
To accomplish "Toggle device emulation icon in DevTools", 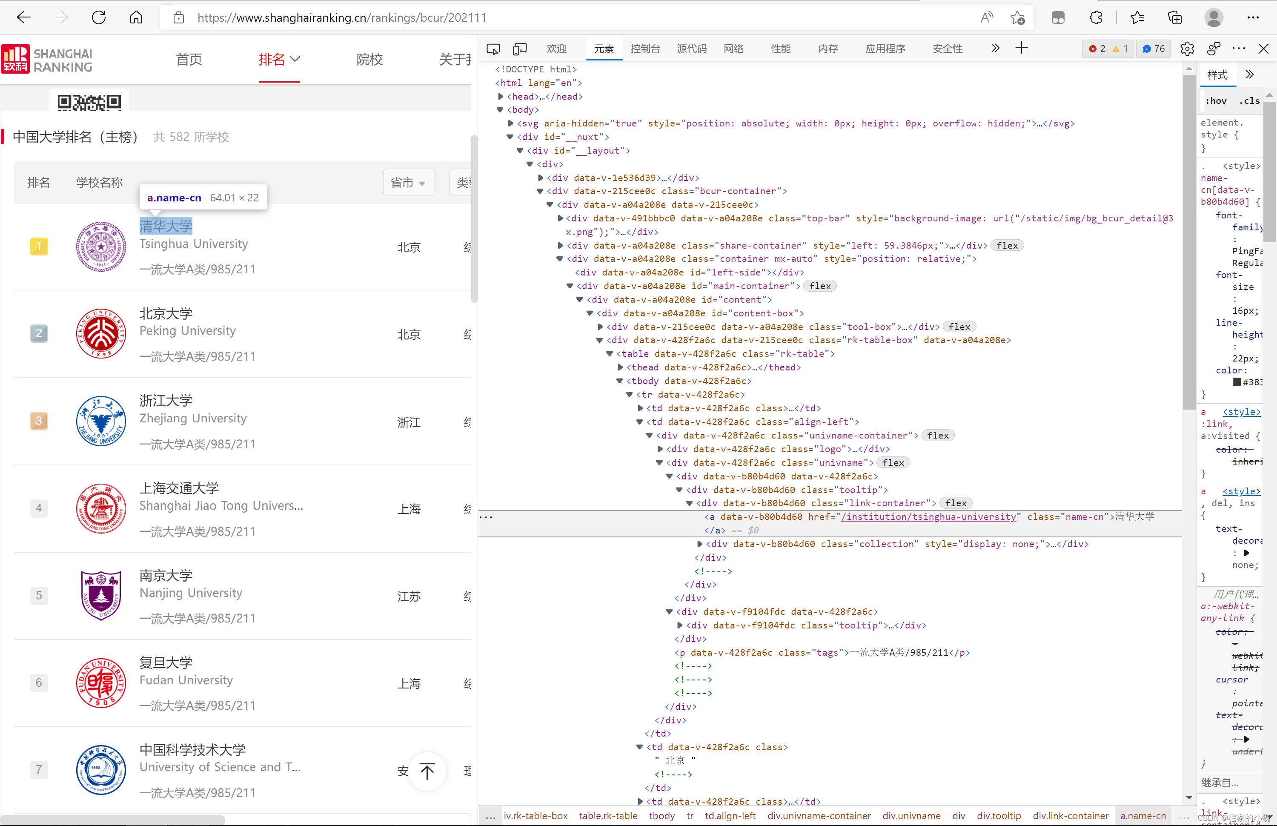I will (x=519, y=49).
